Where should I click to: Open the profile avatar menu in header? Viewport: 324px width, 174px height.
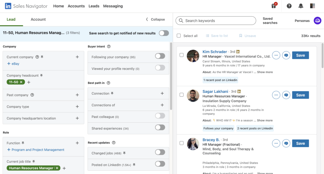coord(312,6)
